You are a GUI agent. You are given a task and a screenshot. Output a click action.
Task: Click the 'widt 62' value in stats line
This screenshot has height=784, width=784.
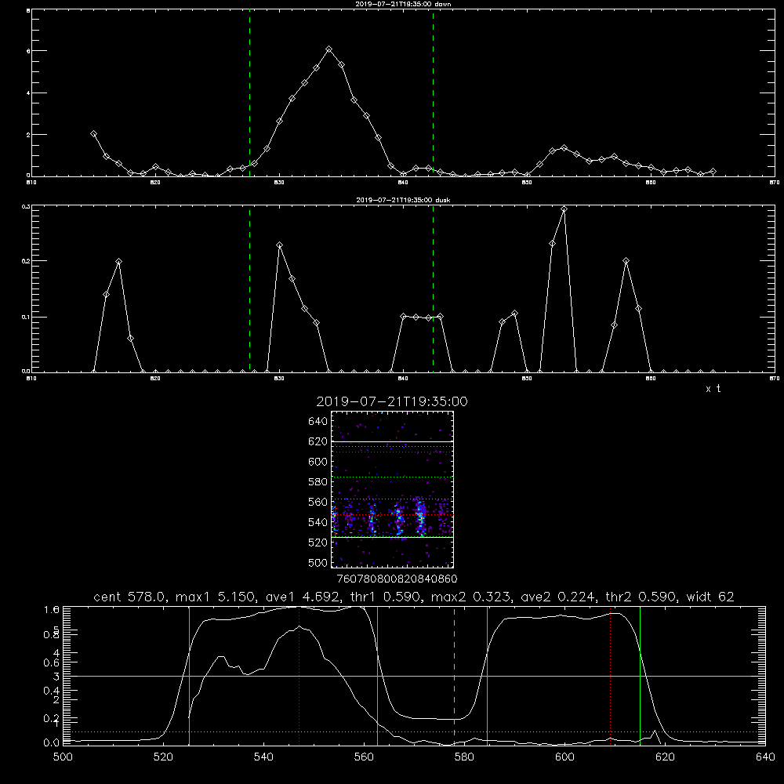(x=710, y=597)
